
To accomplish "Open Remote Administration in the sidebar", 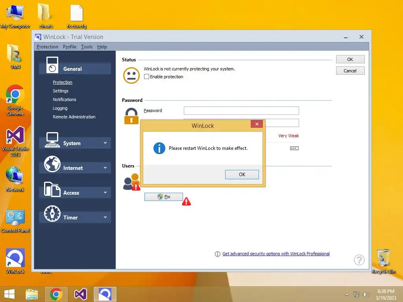I will 74,117.
